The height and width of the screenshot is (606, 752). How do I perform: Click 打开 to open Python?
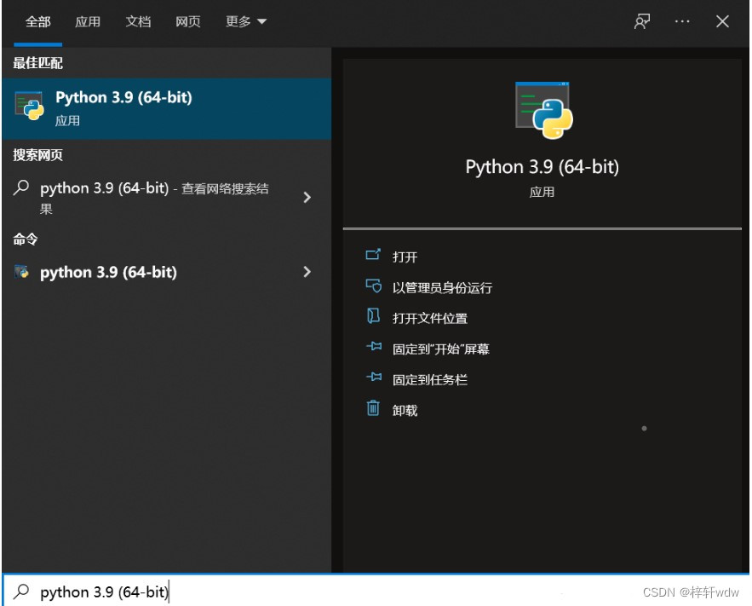[405, 257]
